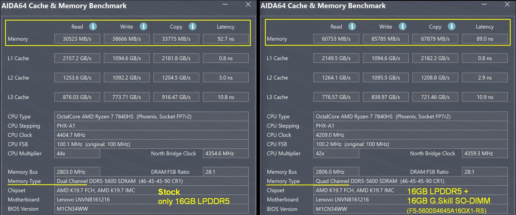The image size is (516, 215).
Task: Click the Read info icon in left window
Action: click(x=93, y=26)
